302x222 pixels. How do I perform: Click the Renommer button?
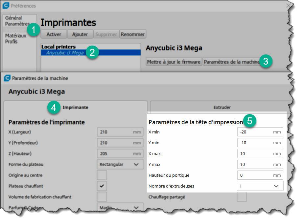[132, 34]
